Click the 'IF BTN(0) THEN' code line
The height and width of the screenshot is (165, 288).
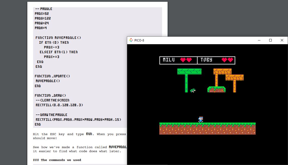(54, 42)
